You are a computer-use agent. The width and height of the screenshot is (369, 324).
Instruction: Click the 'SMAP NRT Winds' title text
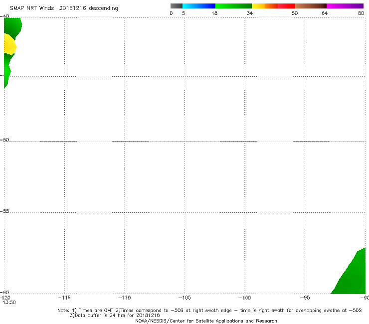point(32,8)
